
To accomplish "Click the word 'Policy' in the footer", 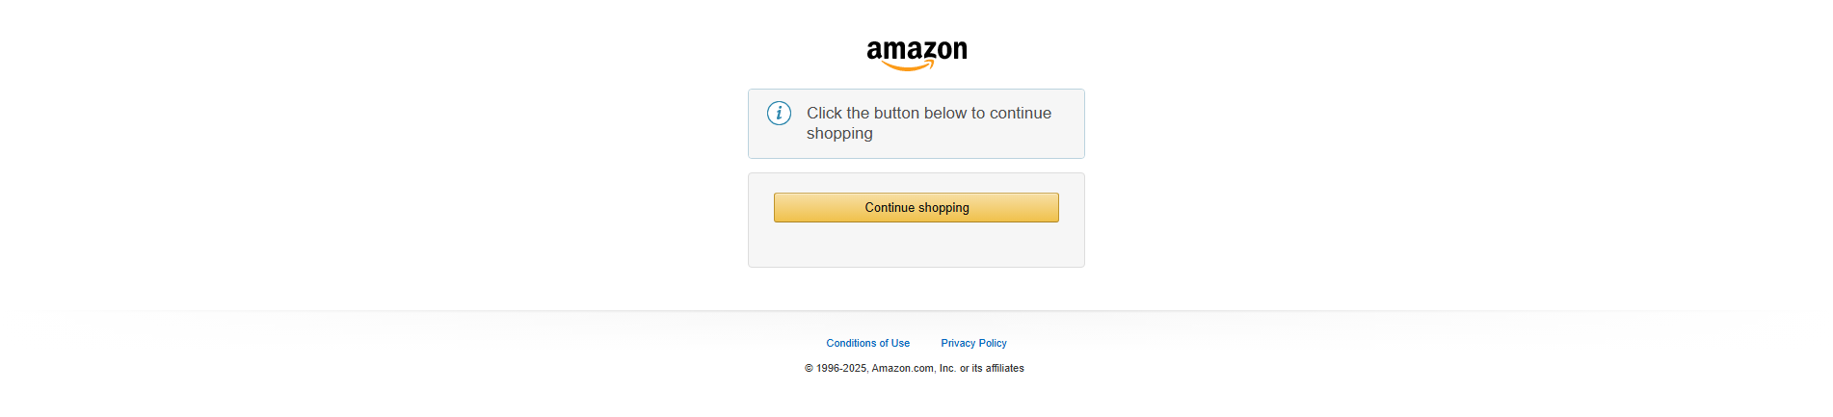I will pos(993,343).
